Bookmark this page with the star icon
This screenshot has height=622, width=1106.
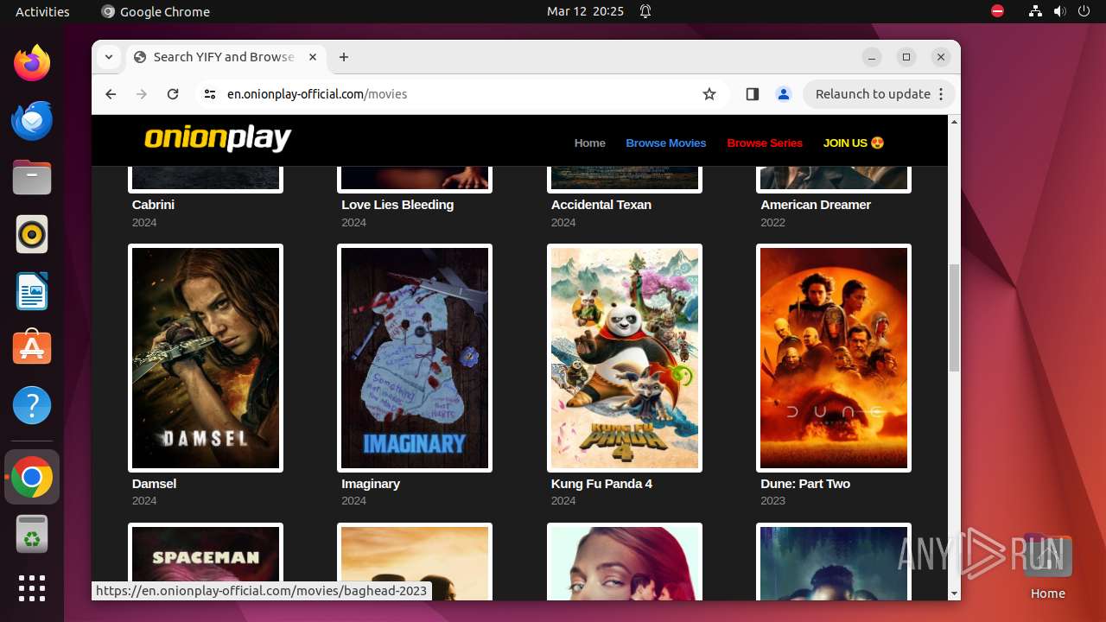coord(709,94)
